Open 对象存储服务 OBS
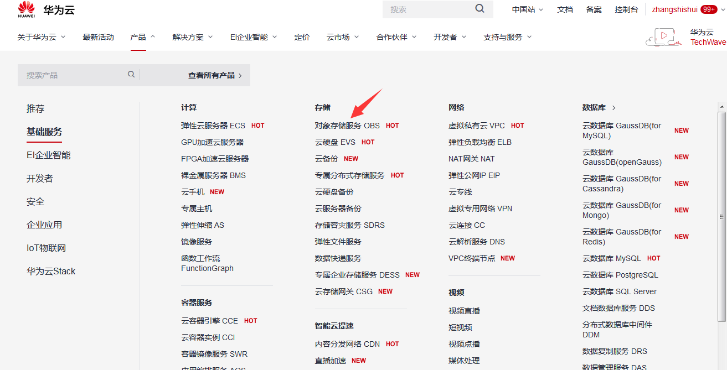The image size is (727, 370). click(x=347, y=126)
